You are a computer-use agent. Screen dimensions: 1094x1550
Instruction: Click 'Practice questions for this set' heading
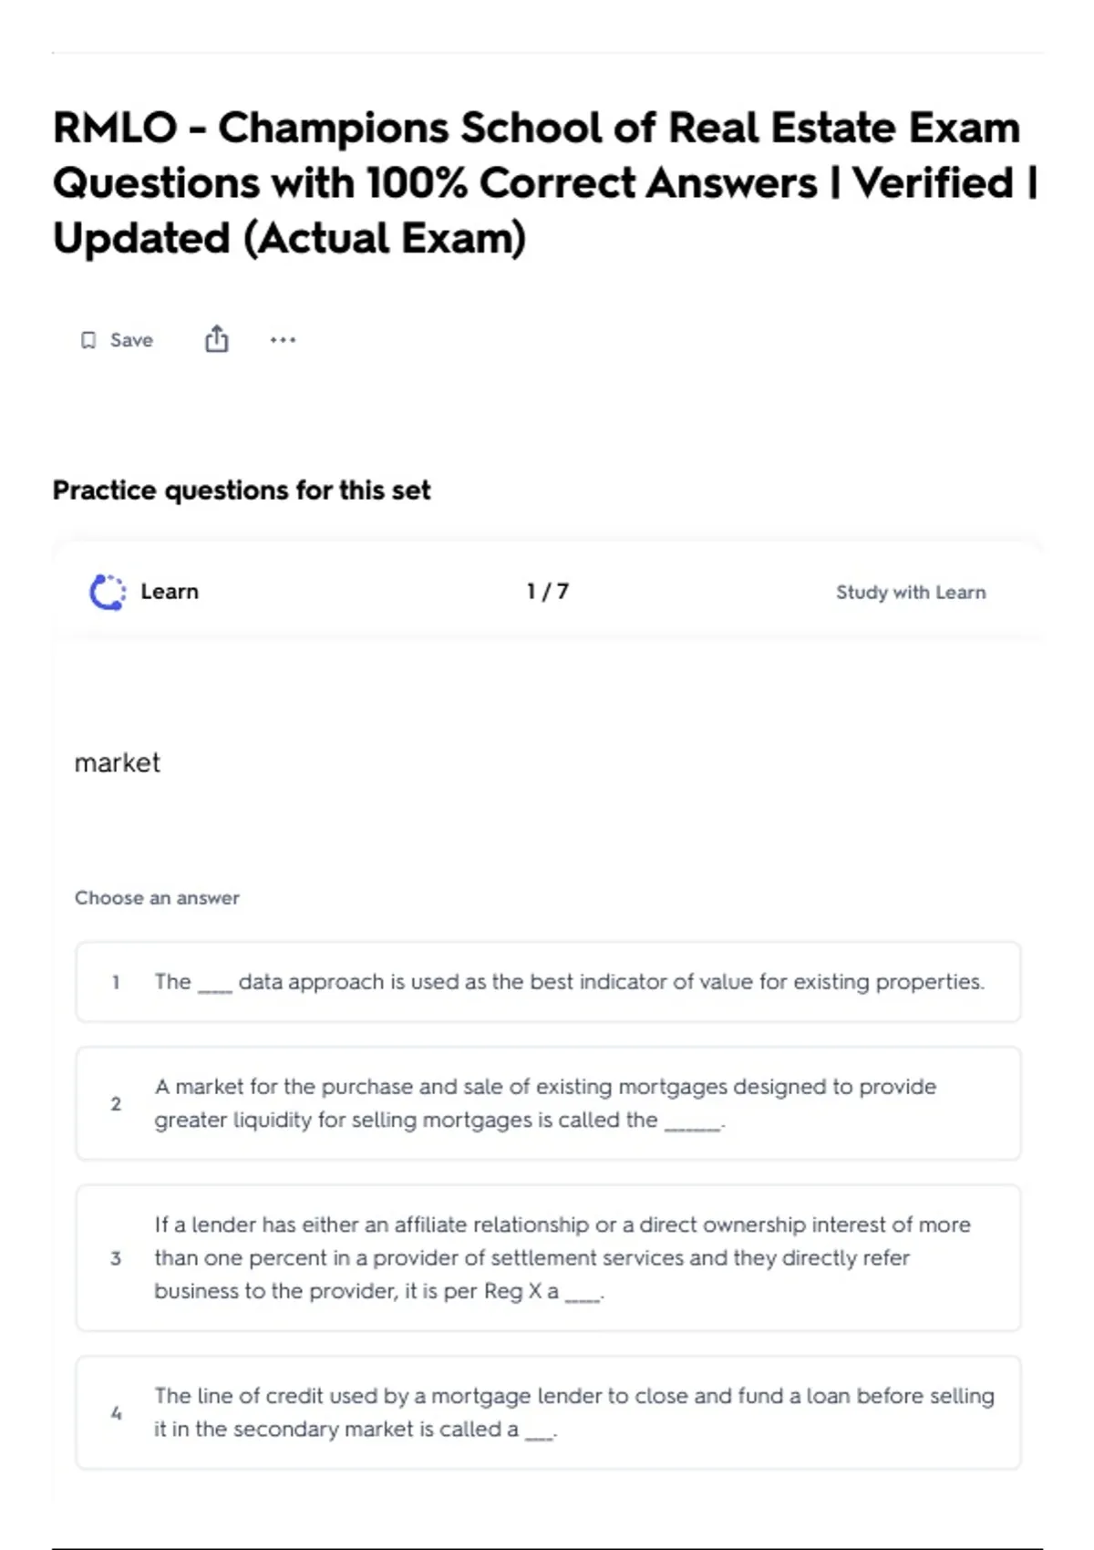[242, 491]
